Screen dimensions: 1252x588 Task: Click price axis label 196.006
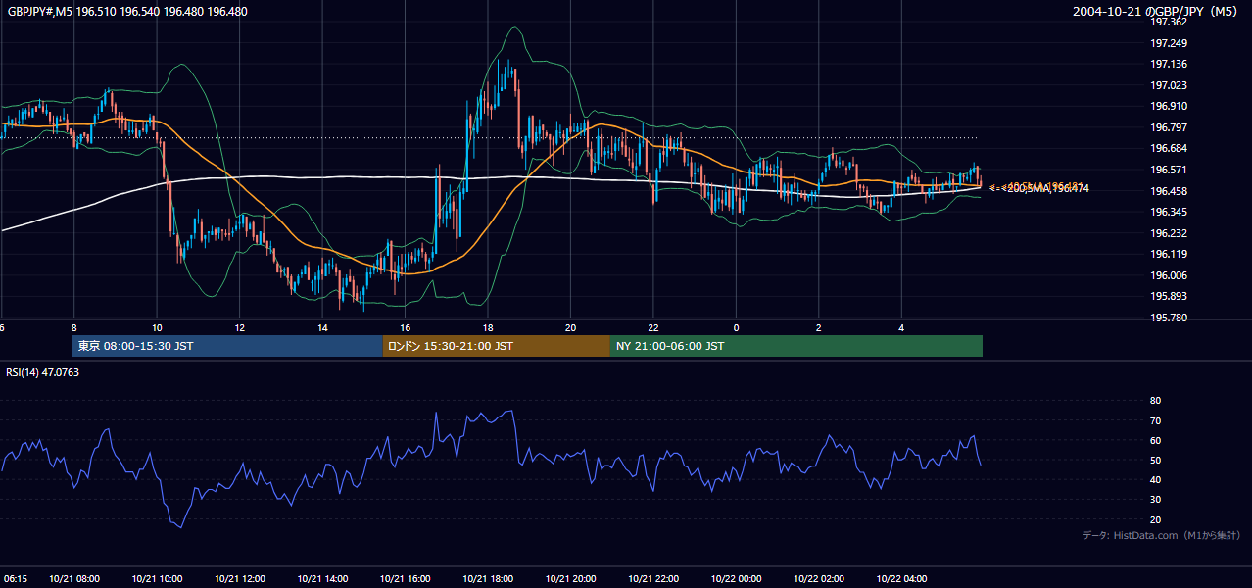1168,275
